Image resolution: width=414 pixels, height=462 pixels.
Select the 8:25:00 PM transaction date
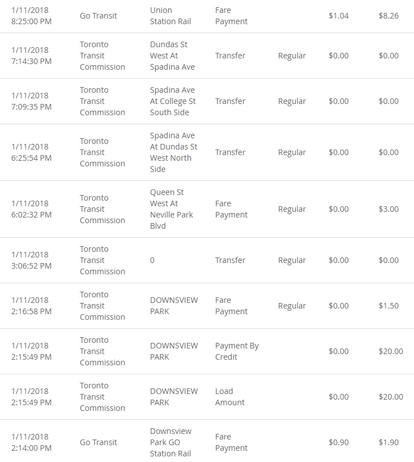(30, 16)
